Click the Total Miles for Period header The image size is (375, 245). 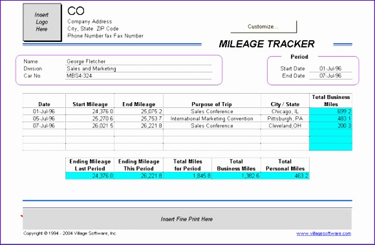187,165
